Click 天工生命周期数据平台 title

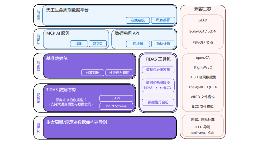(67, 10)
